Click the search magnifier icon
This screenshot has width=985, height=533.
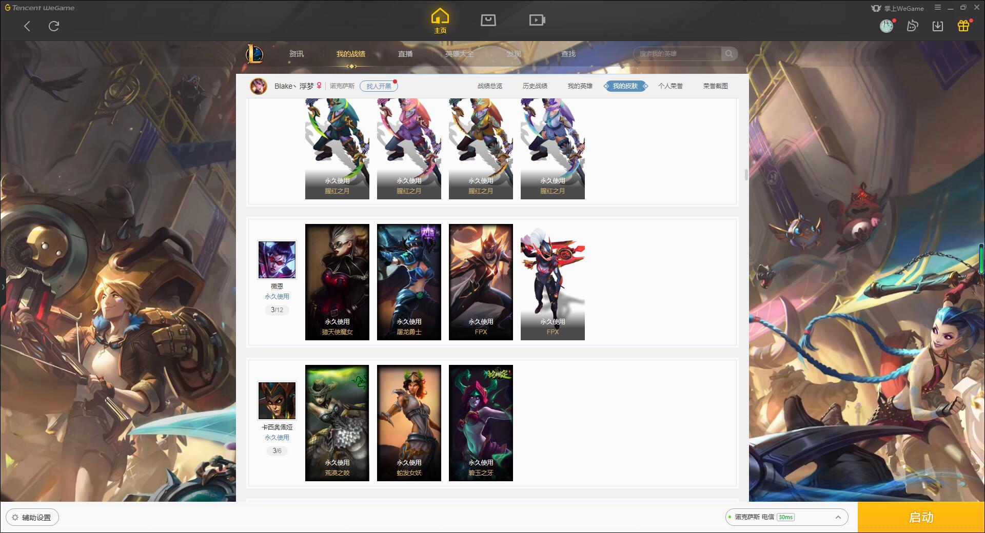[x=729, y=54]
